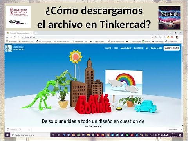Open the Word icon on taskbar
The image size is (188, 141).
click(69, 135)
